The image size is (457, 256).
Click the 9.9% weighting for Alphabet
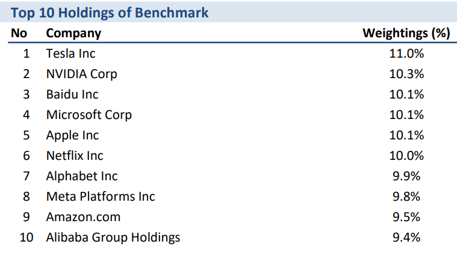[406, 176]
